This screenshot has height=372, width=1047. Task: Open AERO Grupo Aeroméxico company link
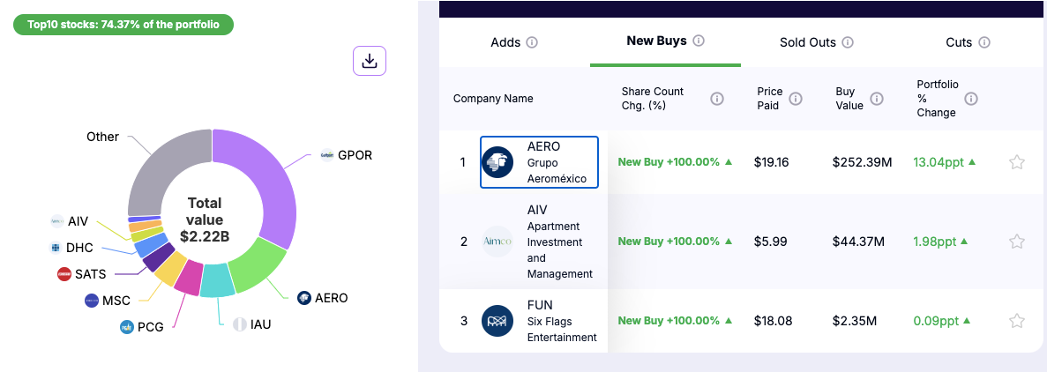pyautogui.click(x=540, y=162)
